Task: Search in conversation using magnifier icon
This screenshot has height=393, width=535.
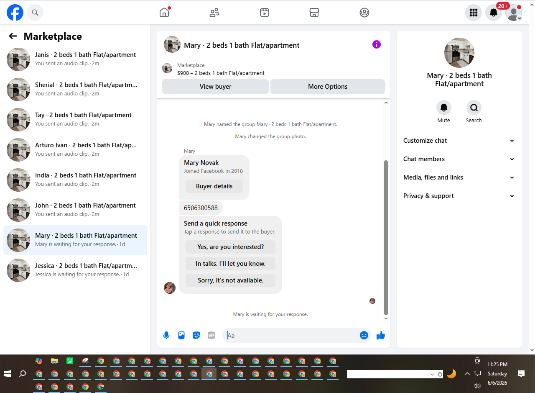Action: tap(474, 108)
